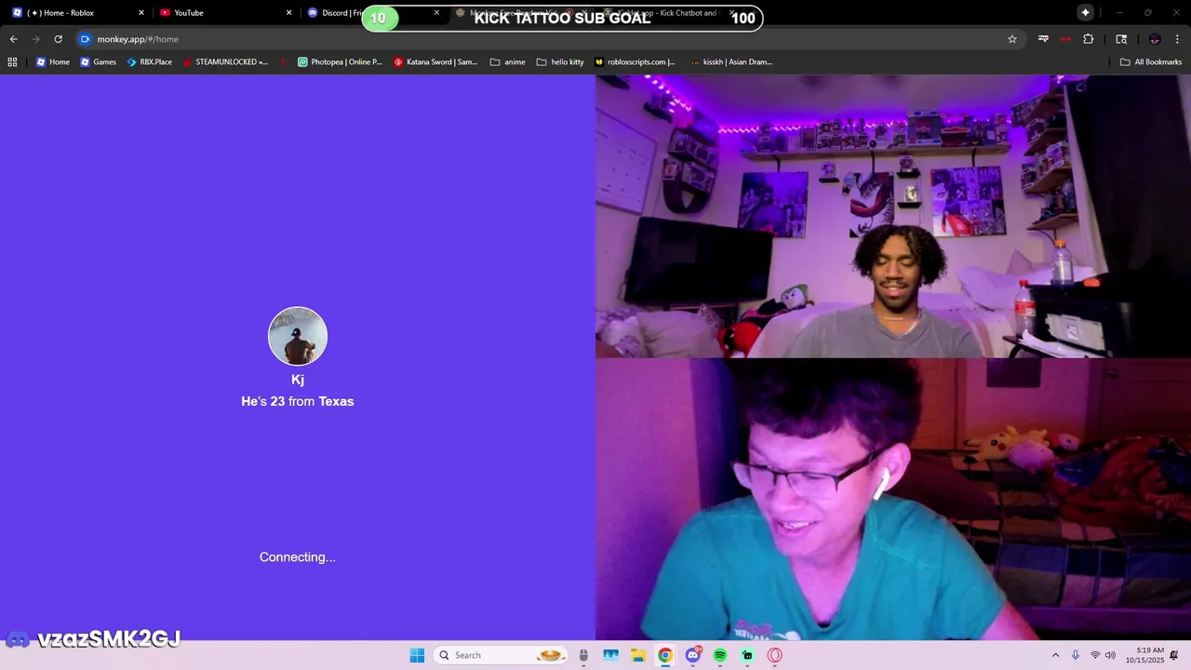Open the blue picture app in taskbar

pyautogui.click(x=610, y=655)
